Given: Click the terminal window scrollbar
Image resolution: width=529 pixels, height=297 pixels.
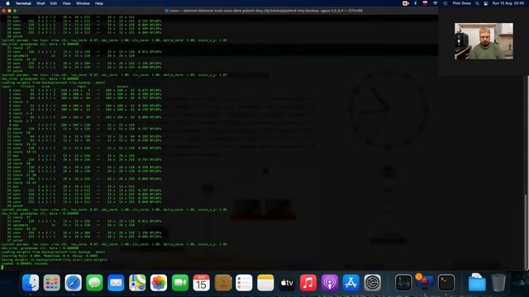Looking at the screenshot, I should (526, 231).
